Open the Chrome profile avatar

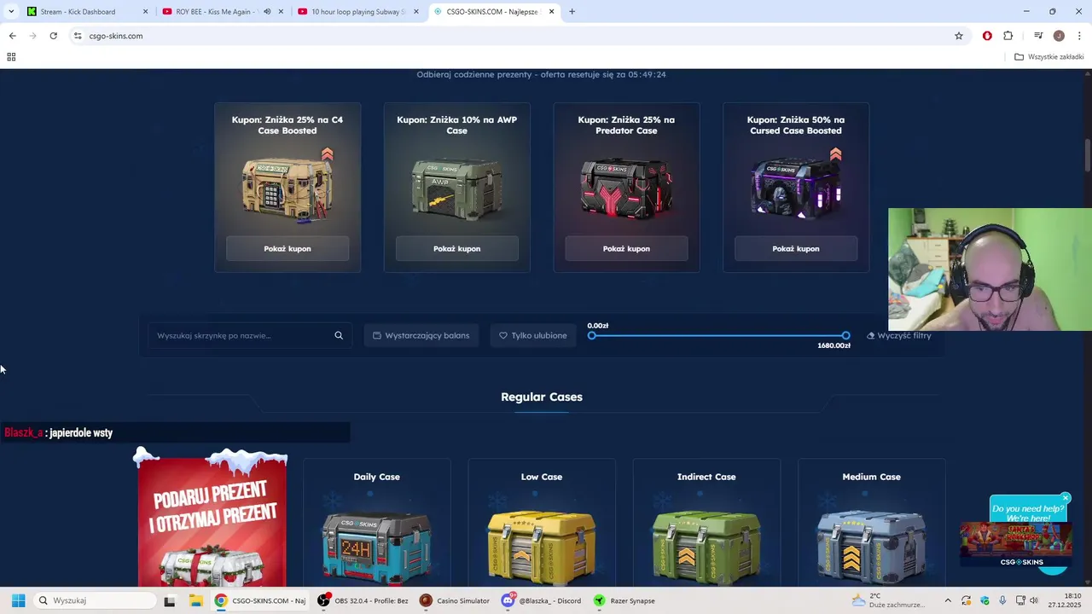(1059, 36)
